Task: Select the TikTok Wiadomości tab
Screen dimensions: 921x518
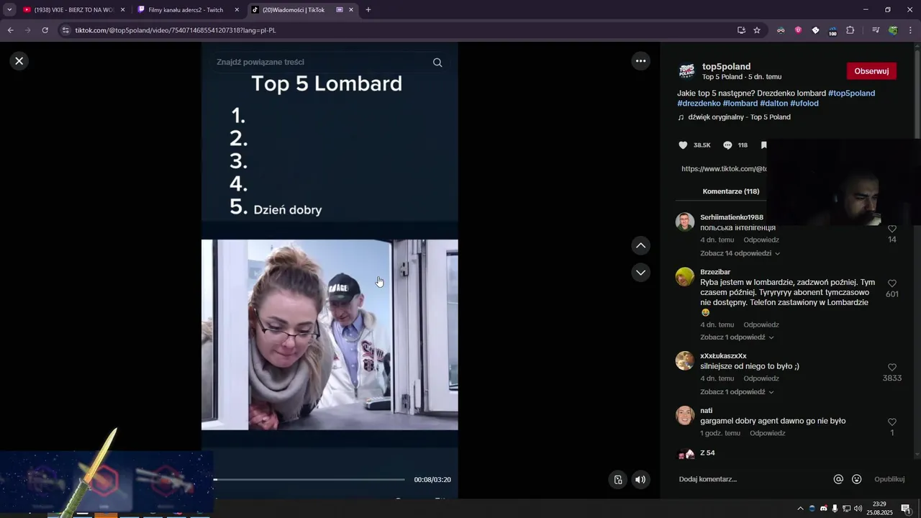Action: [x=303, y=10]
